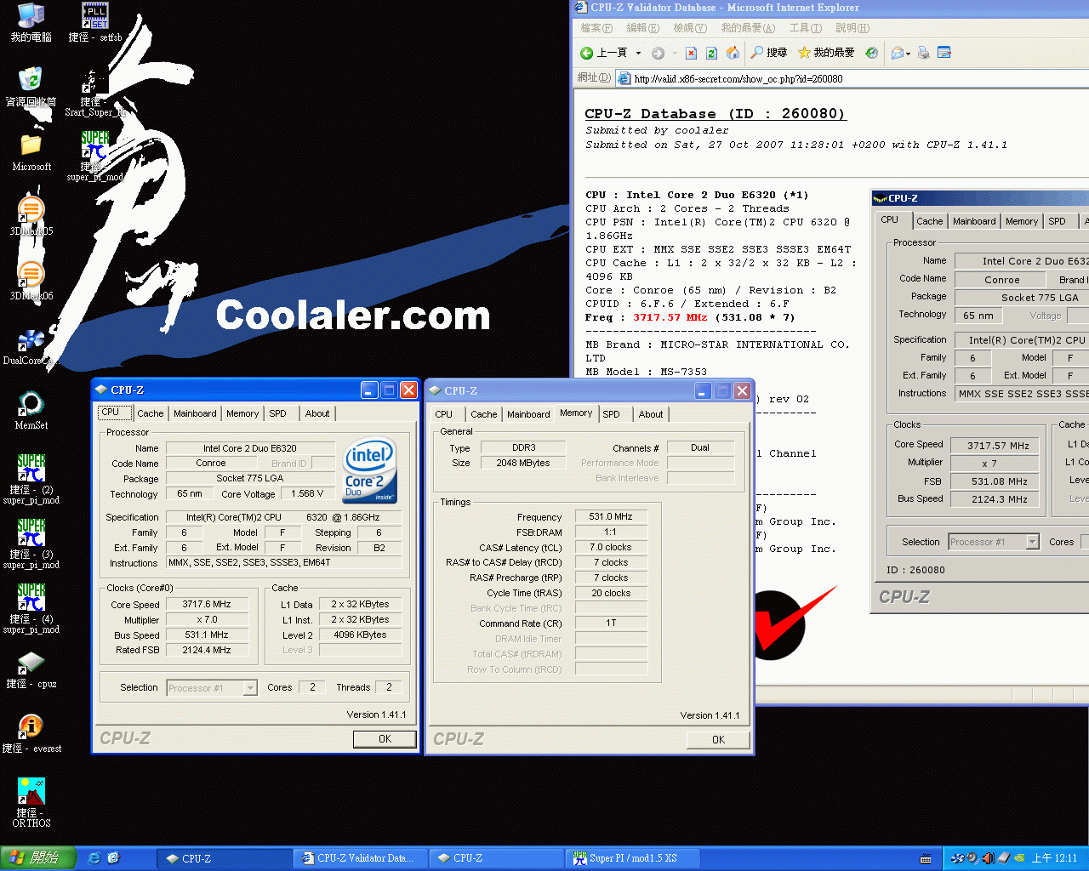Open the 捷徑 - everest desktop shortcut

click(x=31, y=733)
